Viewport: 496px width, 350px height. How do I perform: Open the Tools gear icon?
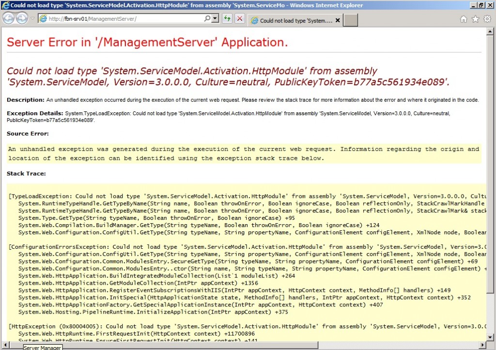tap(487, 18)
